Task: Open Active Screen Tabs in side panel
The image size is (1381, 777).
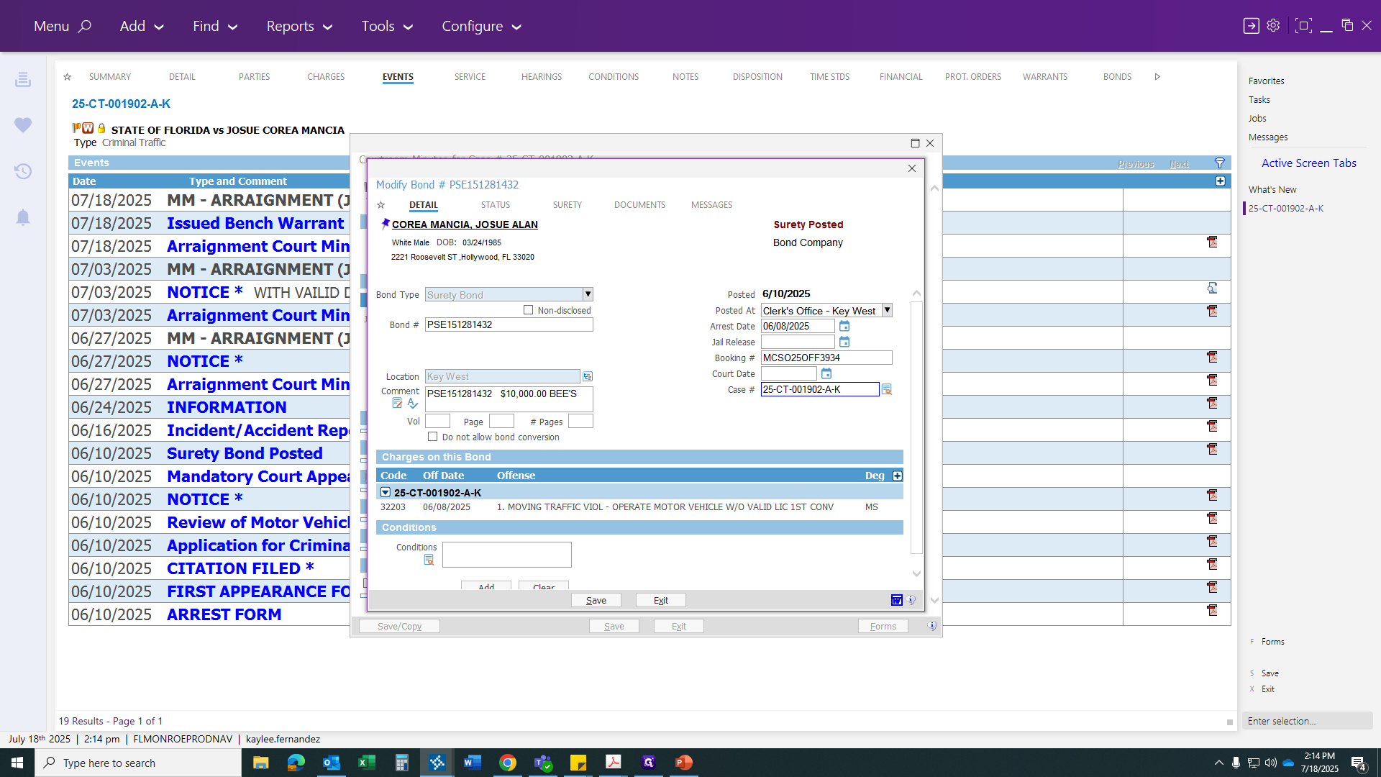Action: 1308,163
